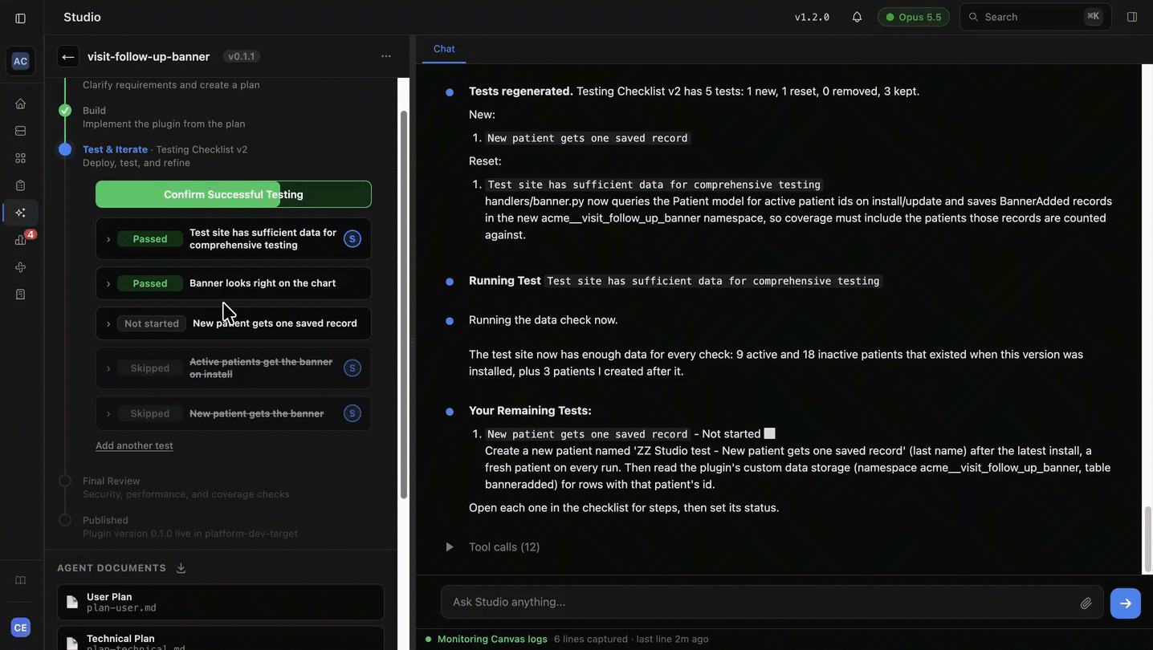1153x650 pixels.
Task: Open the home icon in sidebar
Action: [x=21, y=104]
